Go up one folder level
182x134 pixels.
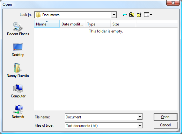point(132,15)
